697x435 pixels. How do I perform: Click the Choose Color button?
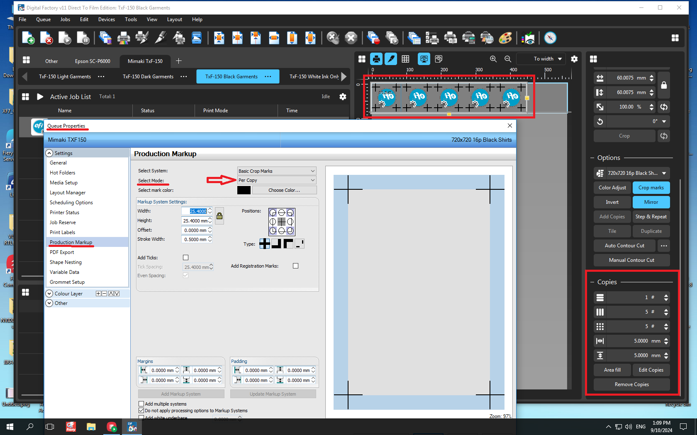(284, 190)
